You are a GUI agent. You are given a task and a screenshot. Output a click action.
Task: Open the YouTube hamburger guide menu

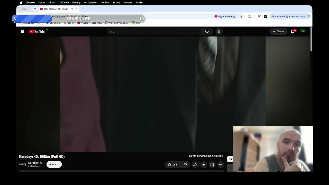coord(23,32)
